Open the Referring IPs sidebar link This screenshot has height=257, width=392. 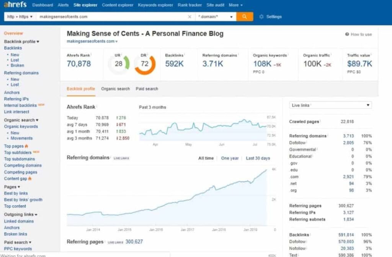(16, 99)
